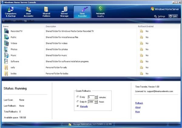
Task: Select the Manually radio button
Action: 78,106
